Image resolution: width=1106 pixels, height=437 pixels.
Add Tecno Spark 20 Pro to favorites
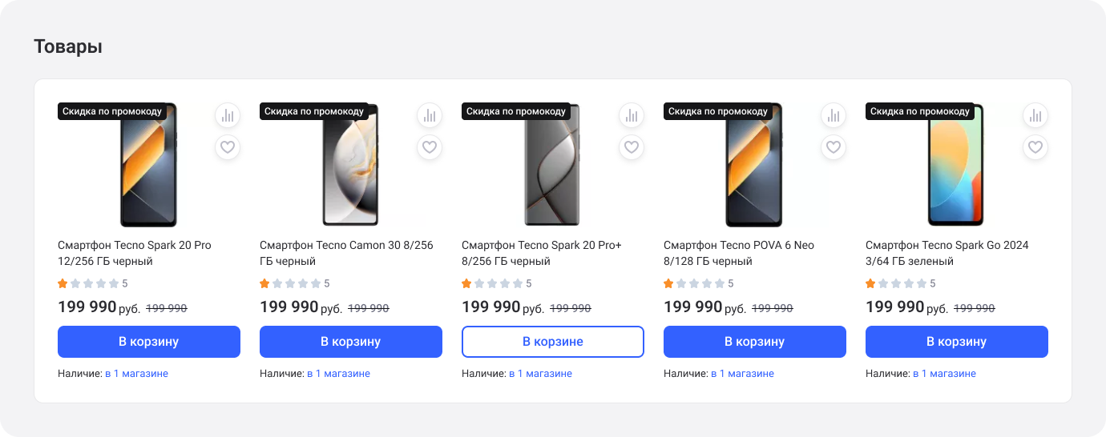pos(228,147)
